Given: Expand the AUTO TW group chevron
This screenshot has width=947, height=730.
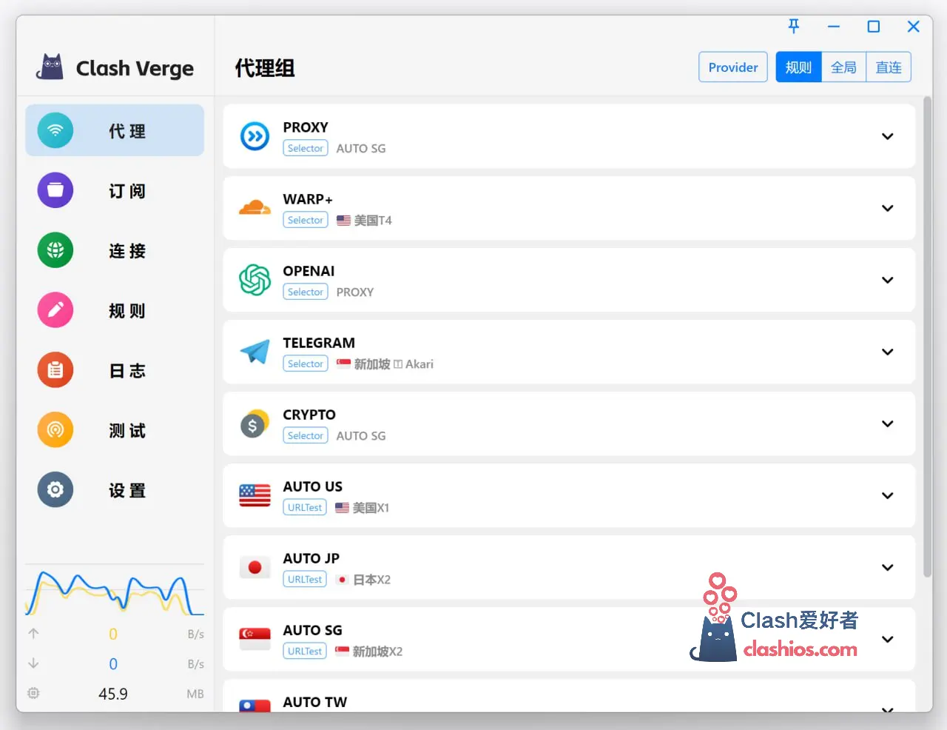Looking at the screenshot, I should 888,709.
